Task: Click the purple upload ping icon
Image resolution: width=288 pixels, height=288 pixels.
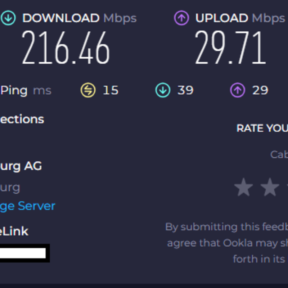Action: [237, 90]
